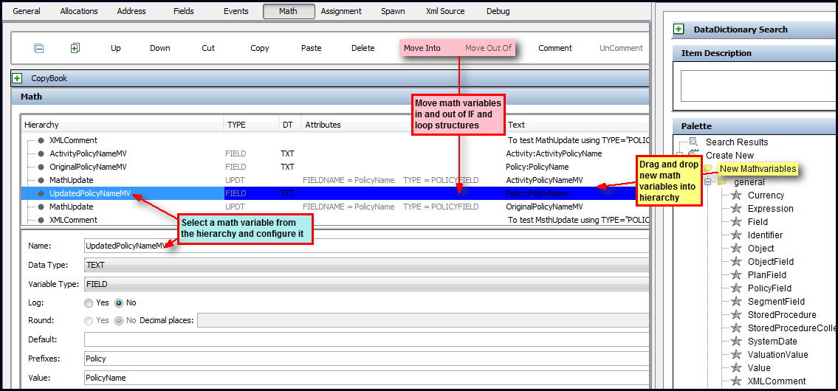Image resolution: width=838 pixels, height=391 pixels.
Task: Click the Up toolbar button
Action: [x=116, y=48]
